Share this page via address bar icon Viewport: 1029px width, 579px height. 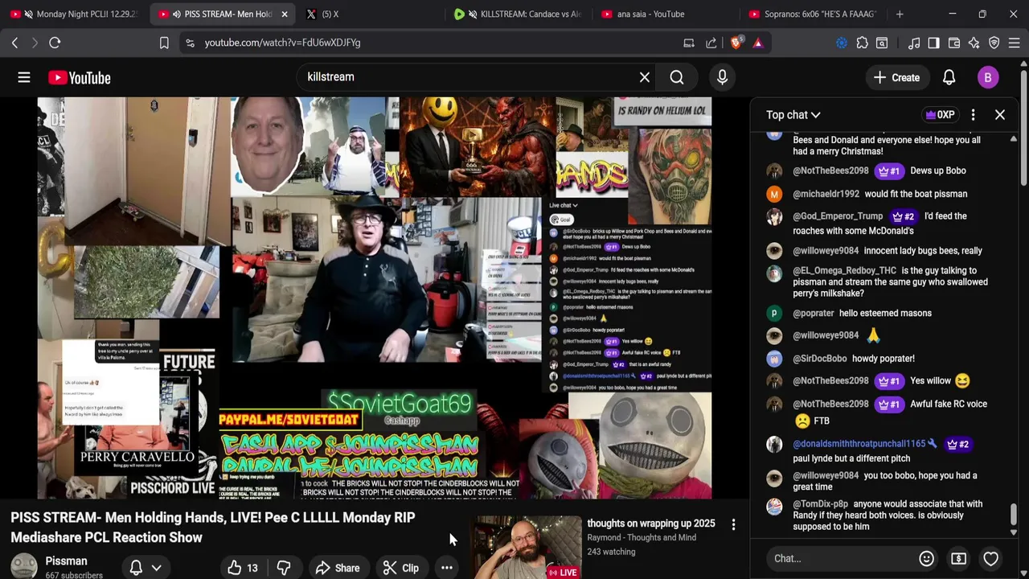(711, 43)
